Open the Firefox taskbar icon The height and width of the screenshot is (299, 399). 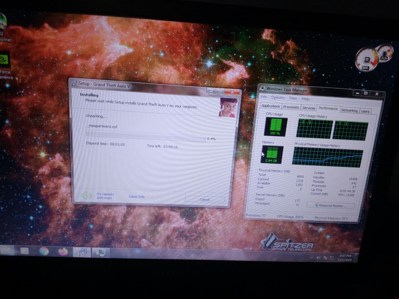tap(63, 251)
